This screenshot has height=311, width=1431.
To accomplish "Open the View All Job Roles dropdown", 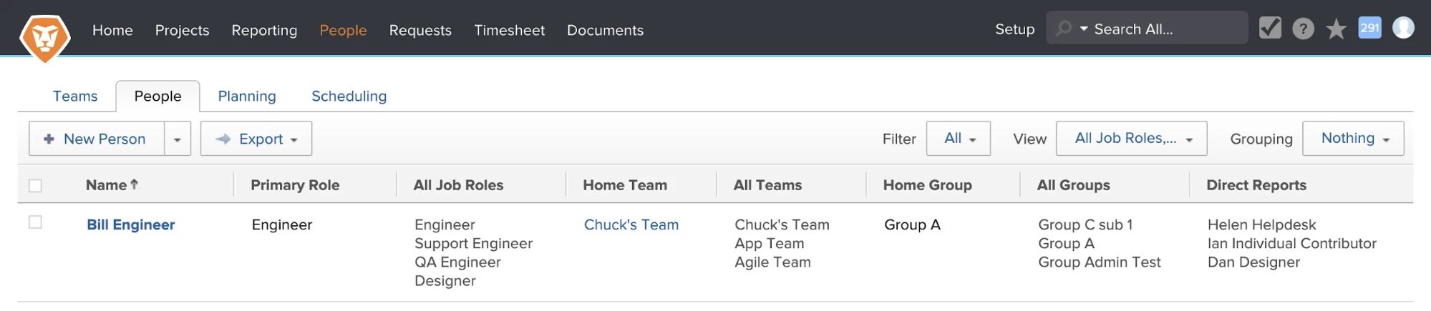I will point(1131,139).
